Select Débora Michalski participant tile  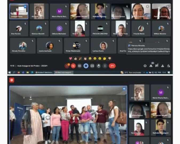point(59,29)
